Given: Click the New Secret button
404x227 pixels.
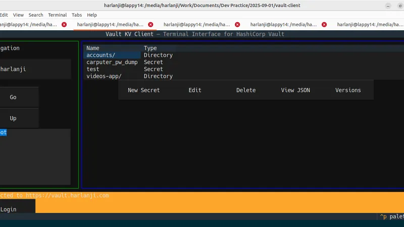Looking at the screenshot, I should click(x=143, y=90).
